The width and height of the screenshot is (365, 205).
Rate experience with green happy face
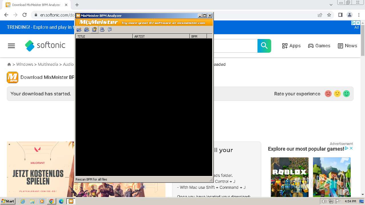[x=346, y=94]
